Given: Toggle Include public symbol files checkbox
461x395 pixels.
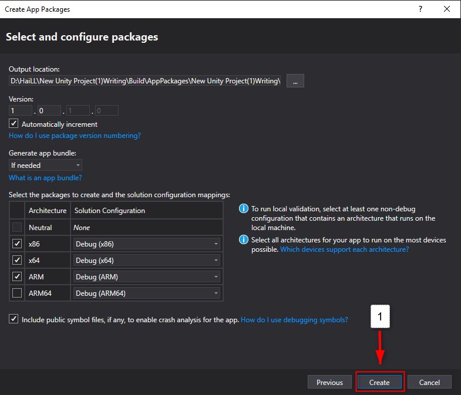Looking at the screenshot, I should [14, 319].
